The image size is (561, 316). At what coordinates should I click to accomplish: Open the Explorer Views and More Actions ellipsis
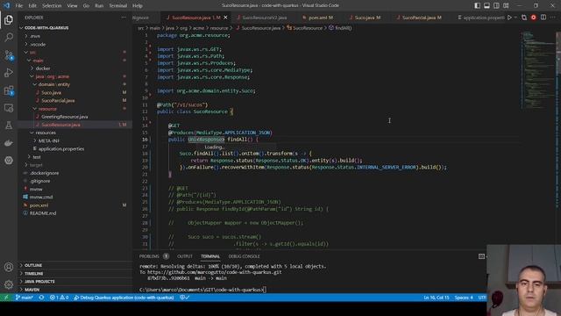pos(124,18)
